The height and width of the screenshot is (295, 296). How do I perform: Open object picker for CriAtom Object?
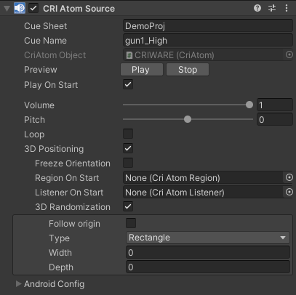tap(289, 54)
